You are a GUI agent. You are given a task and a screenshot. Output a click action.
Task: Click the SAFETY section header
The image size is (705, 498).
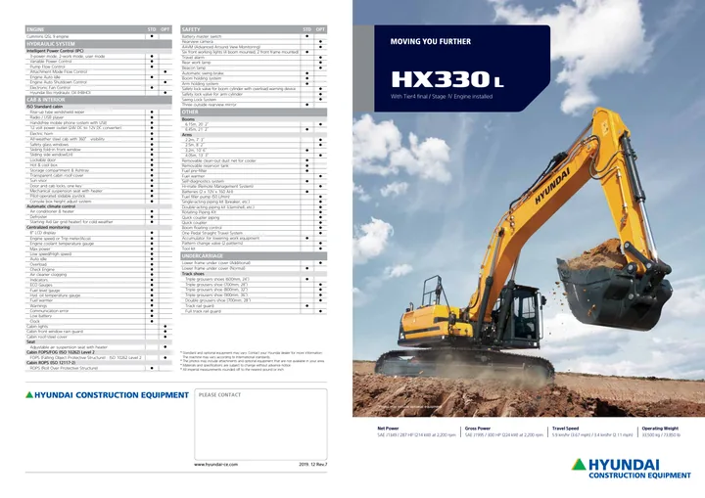[254, 29]
